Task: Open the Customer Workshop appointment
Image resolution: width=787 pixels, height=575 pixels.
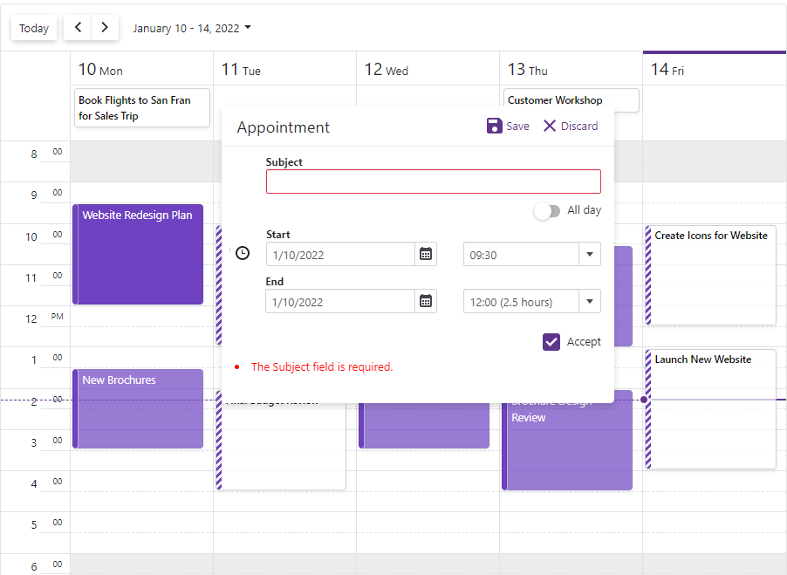Action: point(571,99)
